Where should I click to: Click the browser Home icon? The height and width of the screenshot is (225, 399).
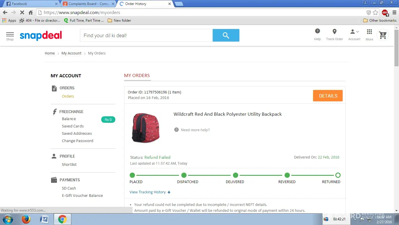point(31,13)
